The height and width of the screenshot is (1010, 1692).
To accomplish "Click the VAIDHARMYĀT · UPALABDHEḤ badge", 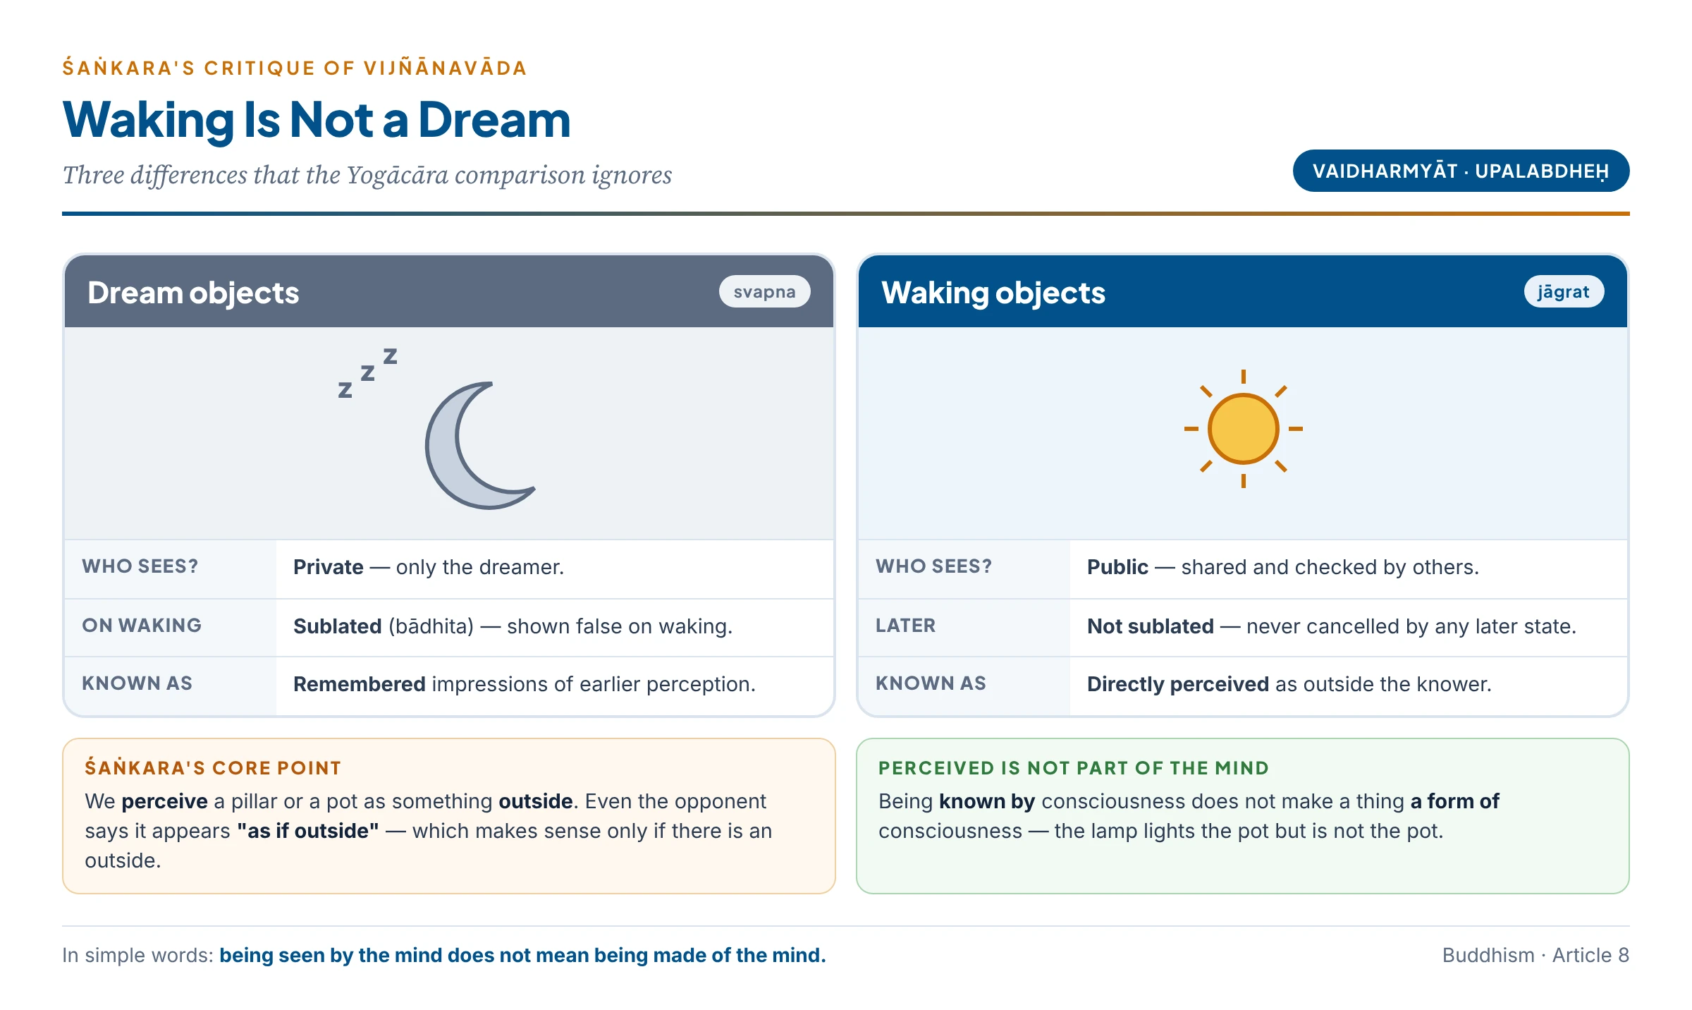I will coord(1461,171).
